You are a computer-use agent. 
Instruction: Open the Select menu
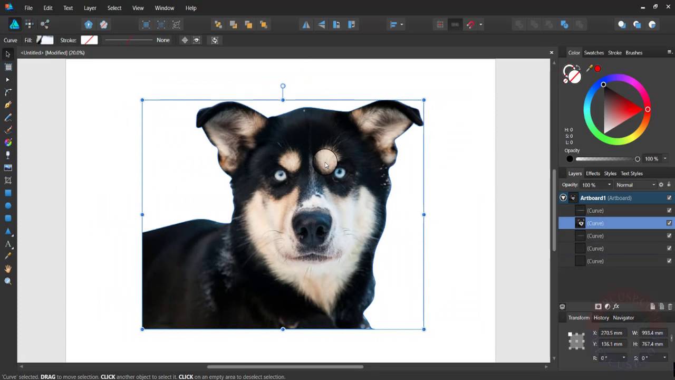click(x=114, y=8)
